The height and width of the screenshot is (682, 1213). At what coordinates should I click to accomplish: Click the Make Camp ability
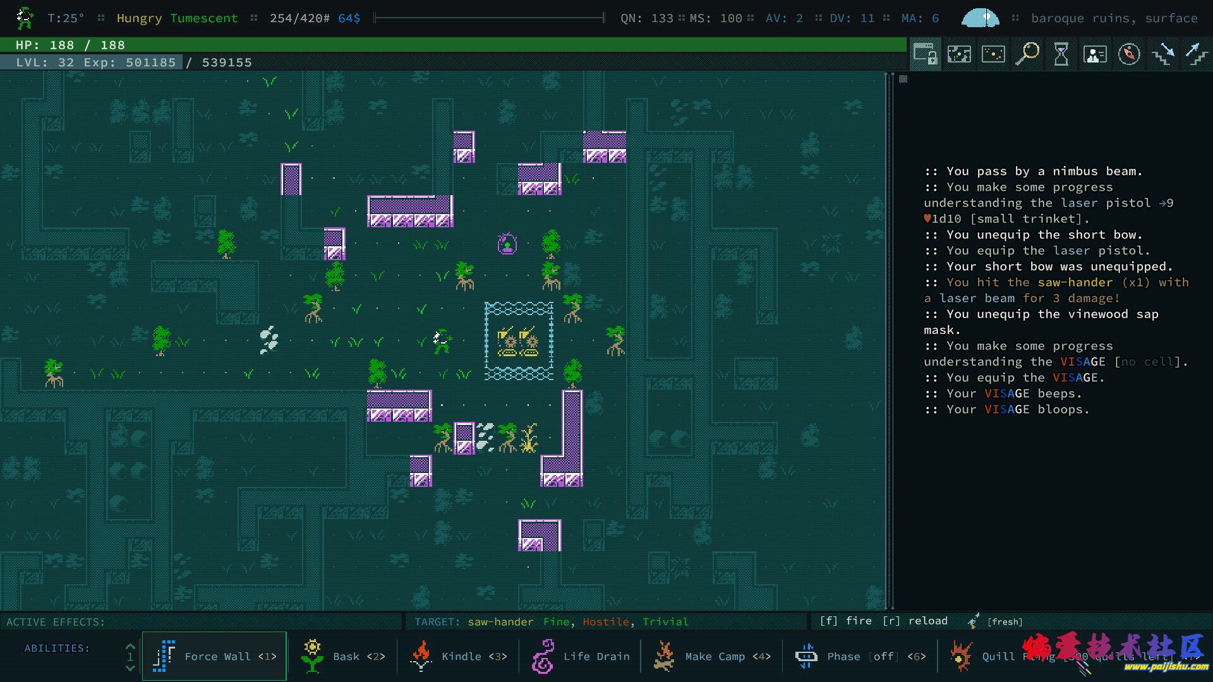click(712, 656)
